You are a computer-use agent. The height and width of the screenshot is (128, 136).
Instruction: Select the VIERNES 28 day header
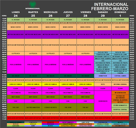coord(85,14)
